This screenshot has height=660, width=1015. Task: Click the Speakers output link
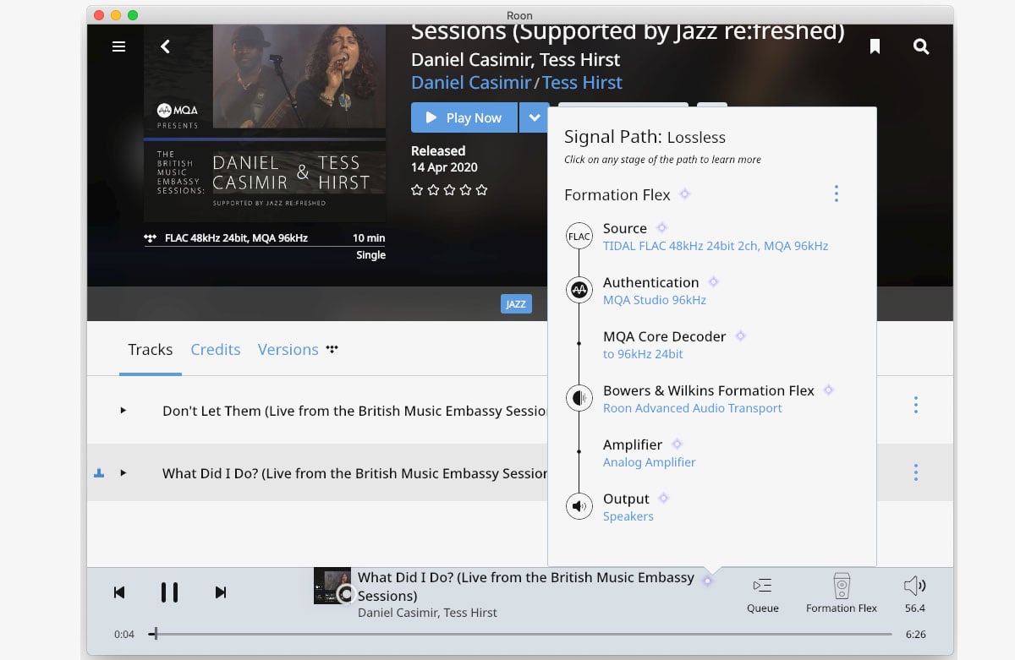(x=628, y=516)
